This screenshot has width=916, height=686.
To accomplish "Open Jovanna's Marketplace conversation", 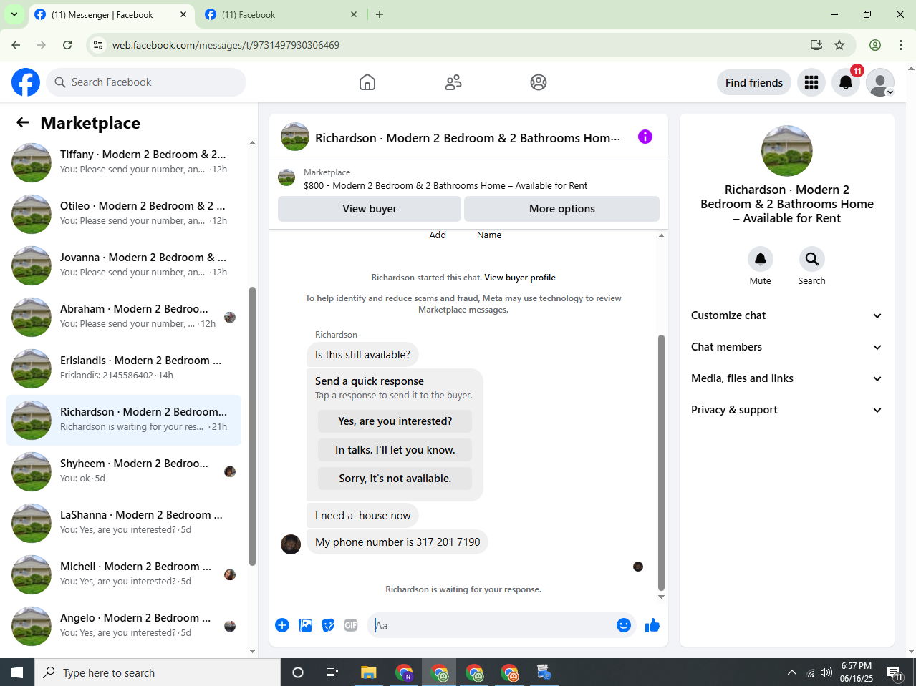I will coord(123,265).
